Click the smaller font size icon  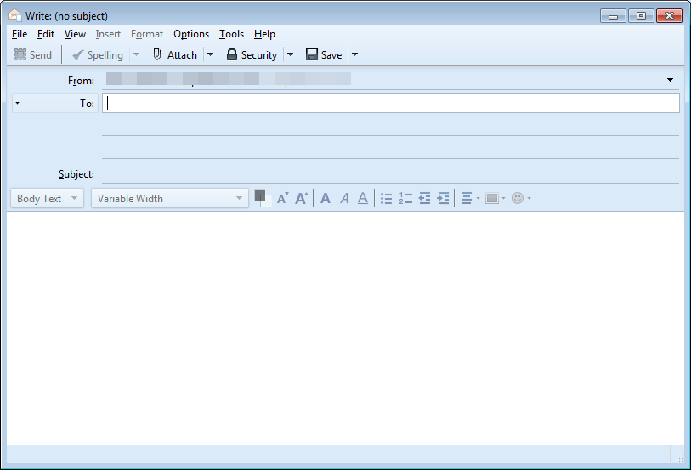point(283,199)
